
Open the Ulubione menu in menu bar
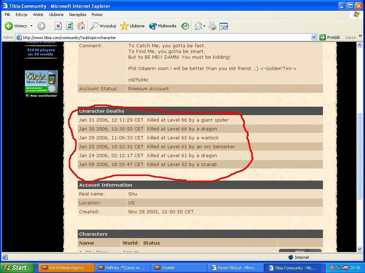[56, 15]
